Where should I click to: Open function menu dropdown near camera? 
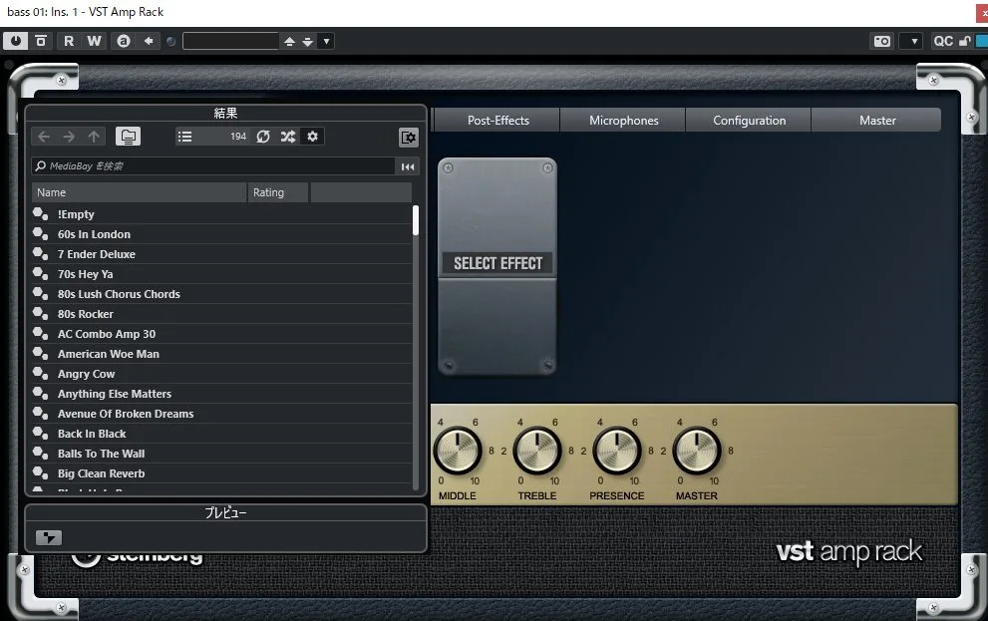[x=913, y=41]
